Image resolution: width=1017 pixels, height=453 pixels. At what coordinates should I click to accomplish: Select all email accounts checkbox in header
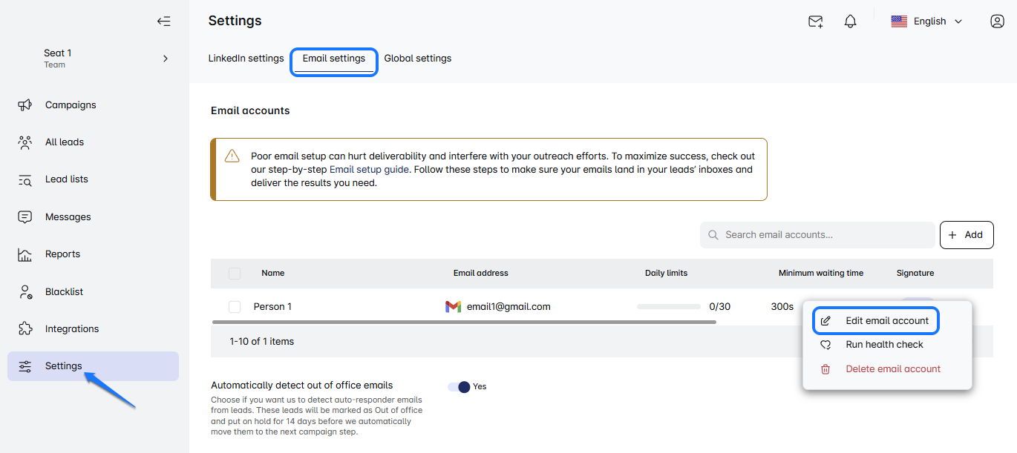pyautogui.click(x=235, y=274)
